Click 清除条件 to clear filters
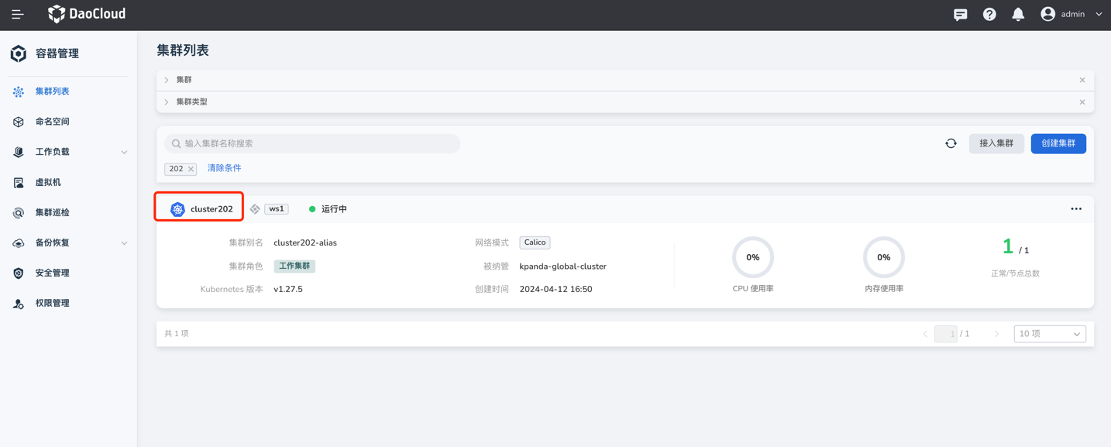 click(224, 168)
